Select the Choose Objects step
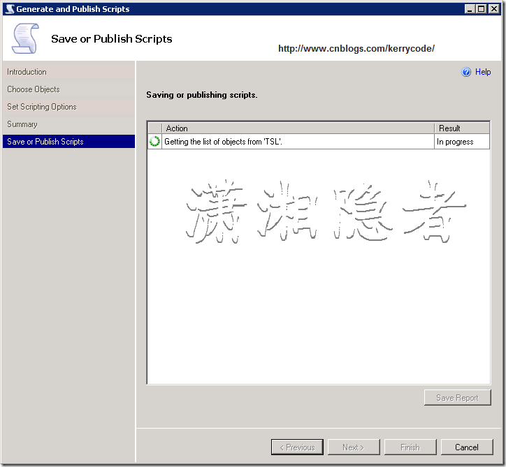506x467 pixels. point(34,89)
